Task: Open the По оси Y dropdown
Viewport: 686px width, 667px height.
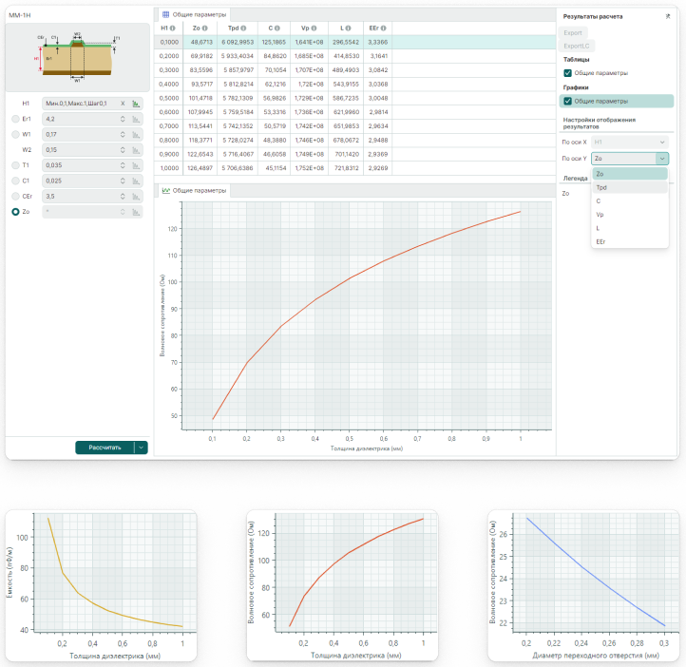Action: point(629,159)
